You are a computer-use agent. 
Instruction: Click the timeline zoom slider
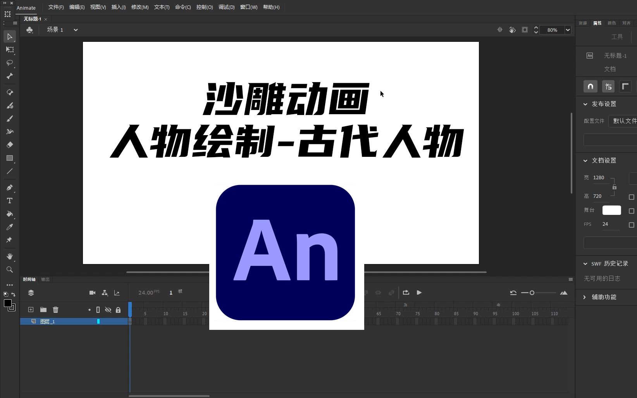pos(539,293)
